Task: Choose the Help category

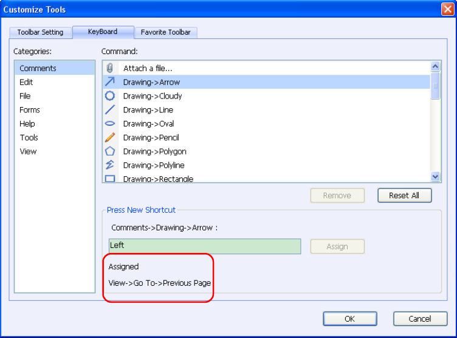Action: point(55,123)
